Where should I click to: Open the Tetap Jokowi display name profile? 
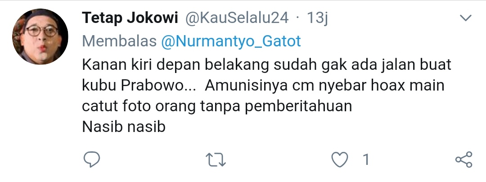pos(130,18)
